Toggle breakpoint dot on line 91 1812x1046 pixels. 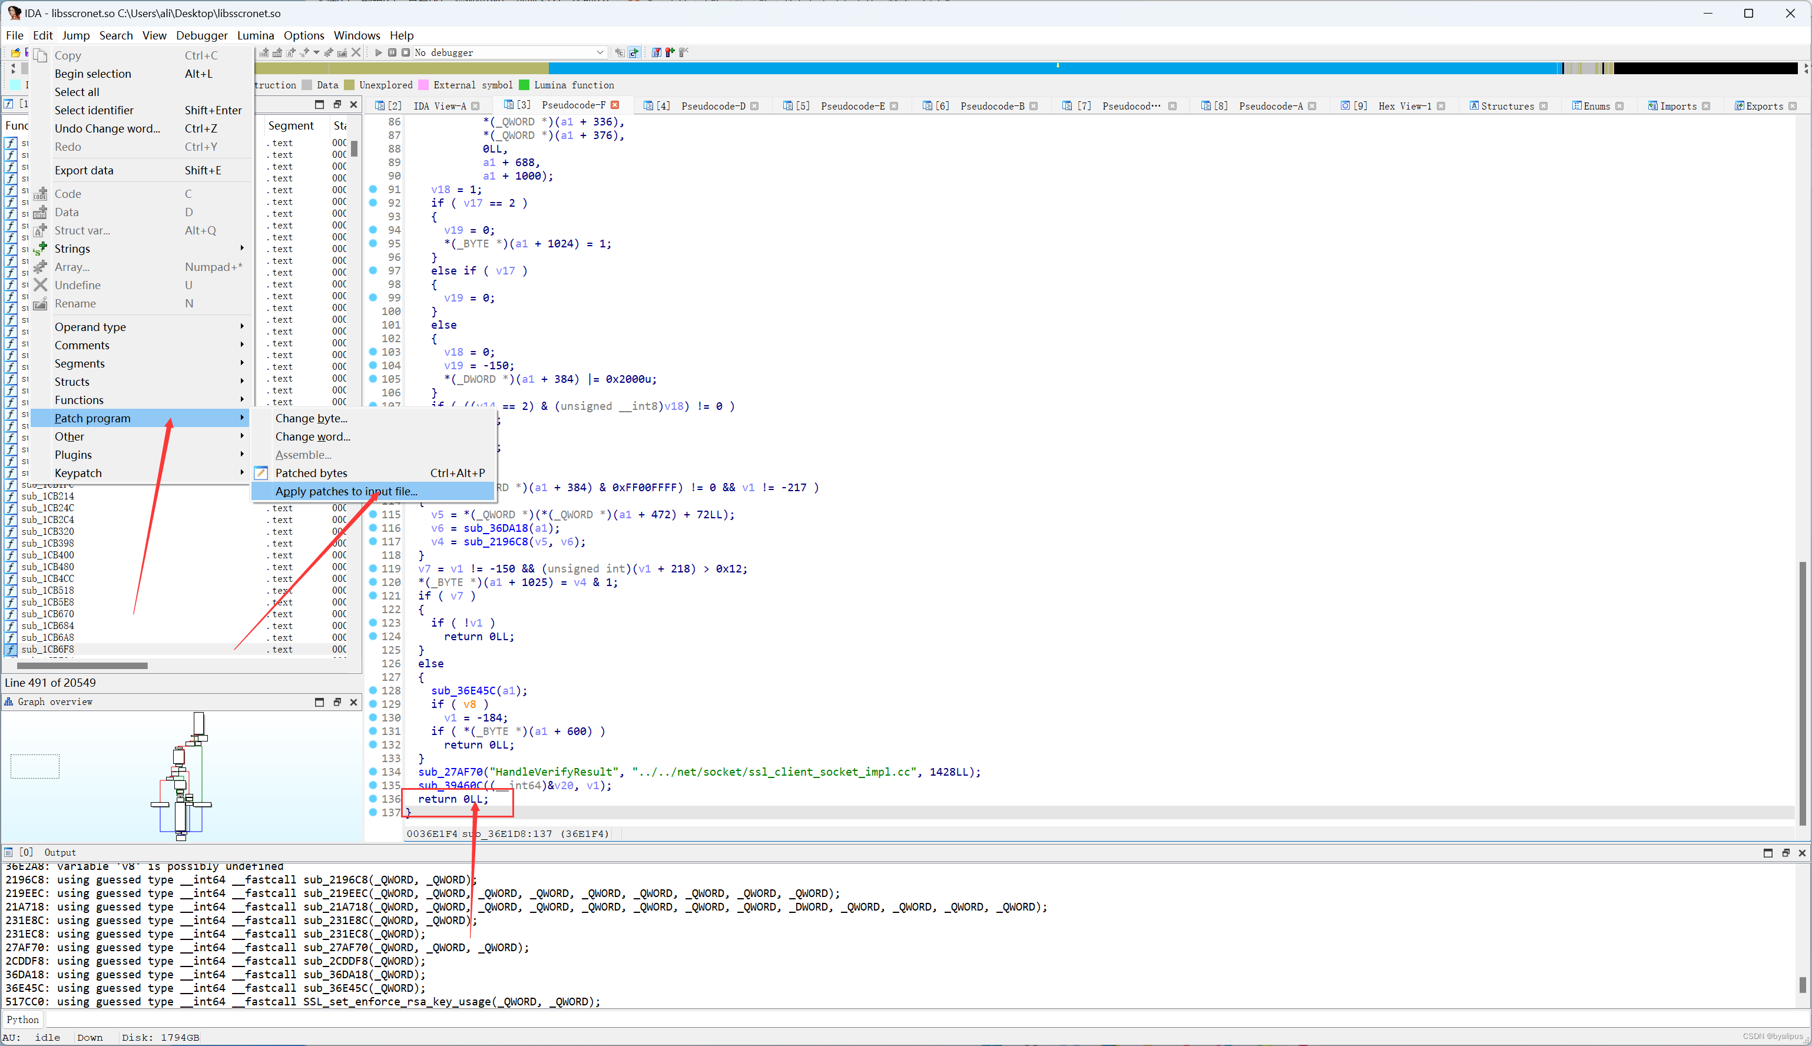[x=373, y=189]
